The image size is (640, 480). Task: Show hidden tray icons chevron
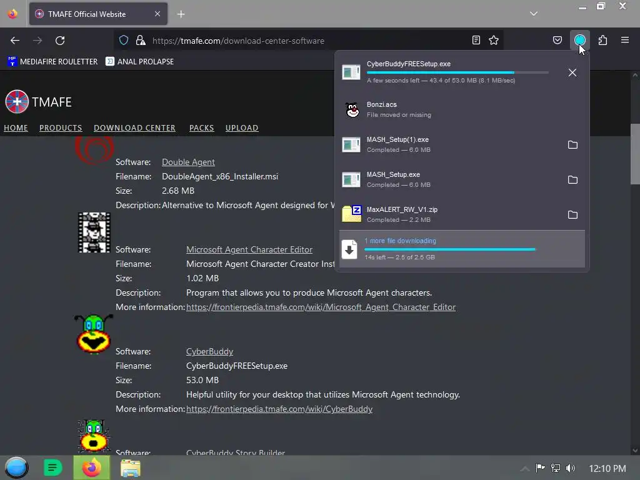(525, 468)
